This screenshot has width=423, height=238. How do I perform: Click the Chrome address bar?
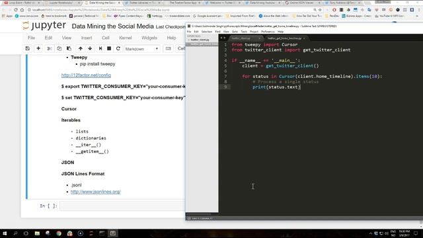click(x=170, y=10)
